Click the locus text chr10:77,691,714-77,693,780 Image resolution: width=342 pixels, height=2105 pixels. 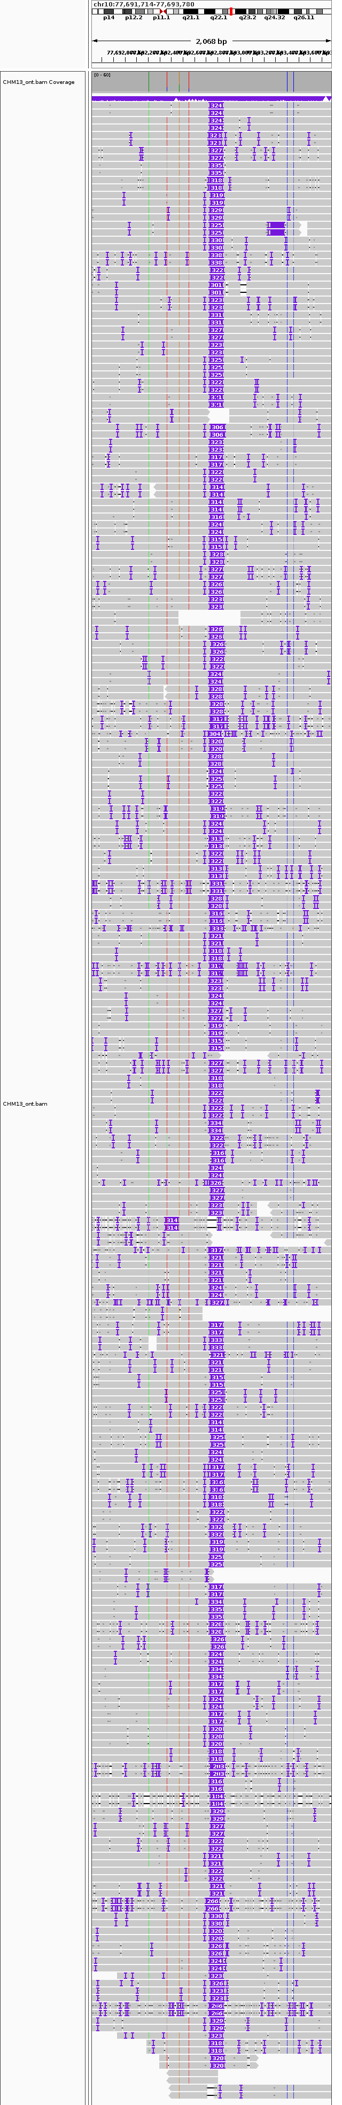144,4
